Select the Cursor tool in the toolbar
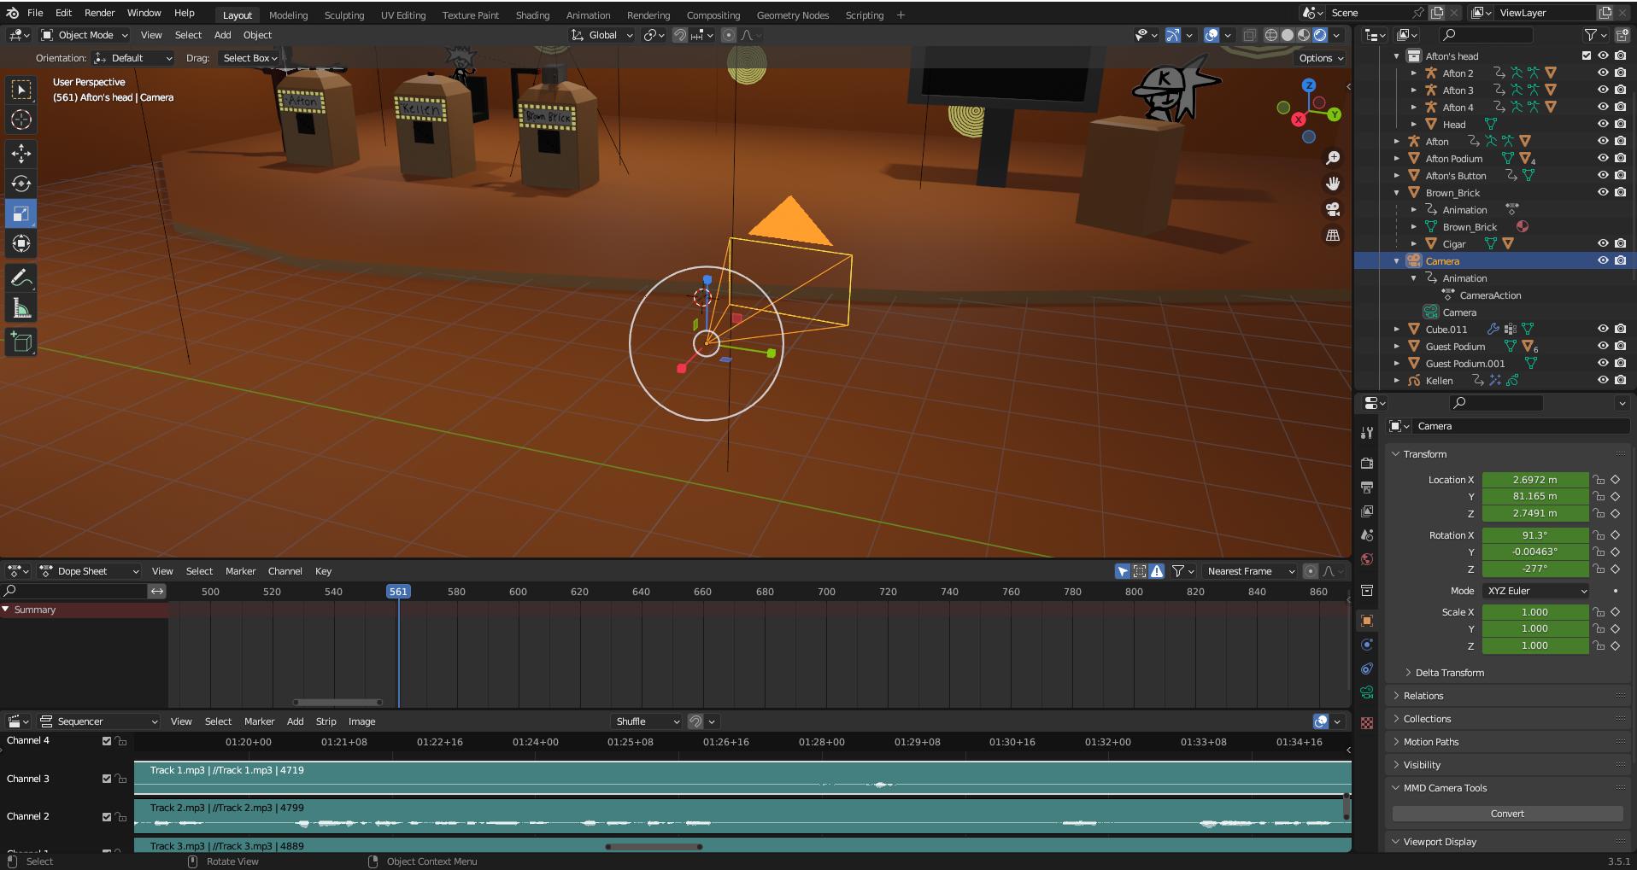1637x870 pixels. click(x=21, y=120)
